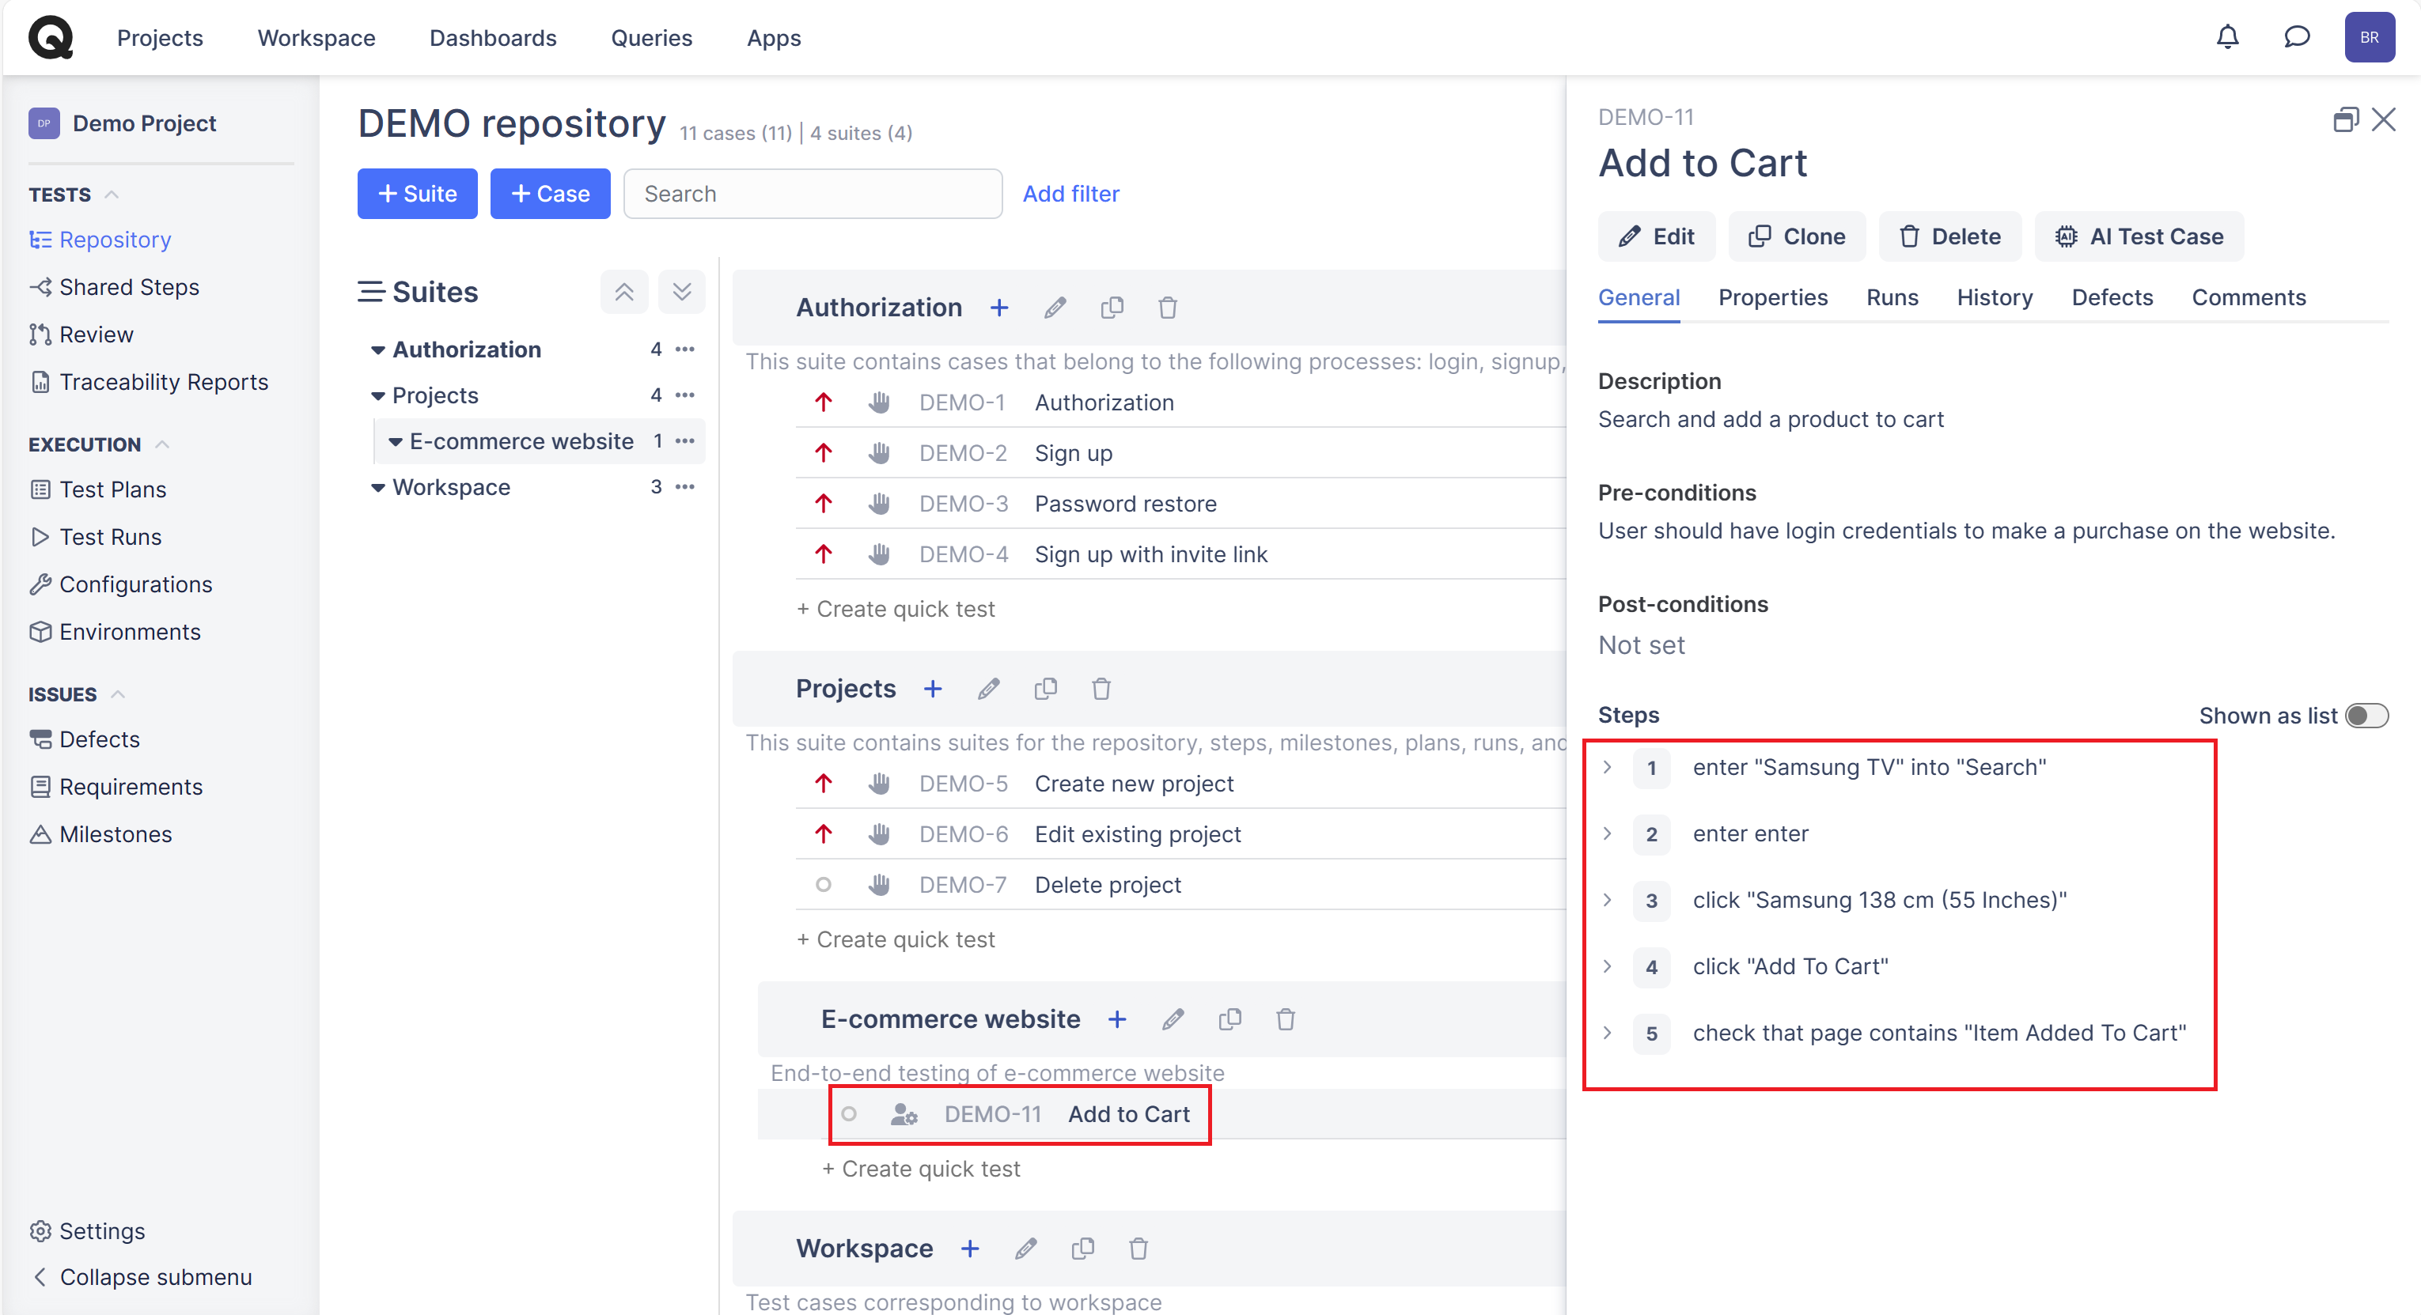Click pencil icon to edit Authorization suite
This screenshot has height=1315, width=2421.
(x=1055, y=308)
